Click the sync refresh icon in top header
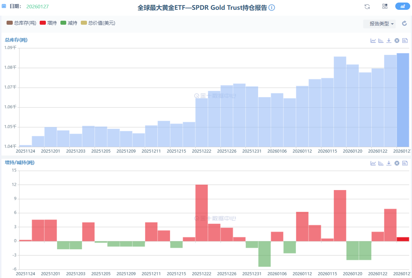Viewport: 412px width, 278px height. [x=367, y=7]
